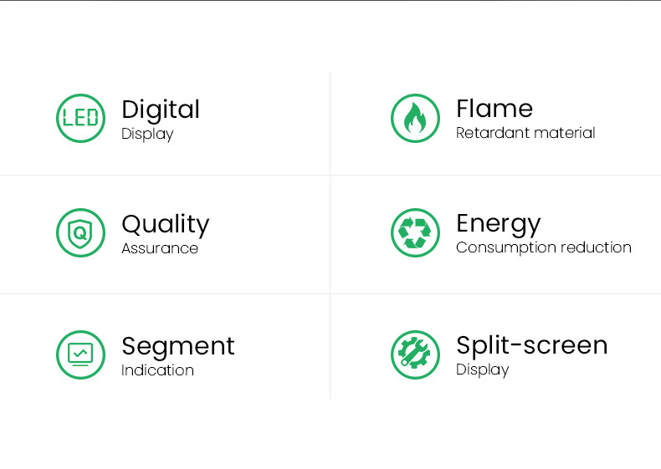This screenshot has height=469, width=661.
Task: Select the monitor chart segment icon
Action: pos(80,354)
